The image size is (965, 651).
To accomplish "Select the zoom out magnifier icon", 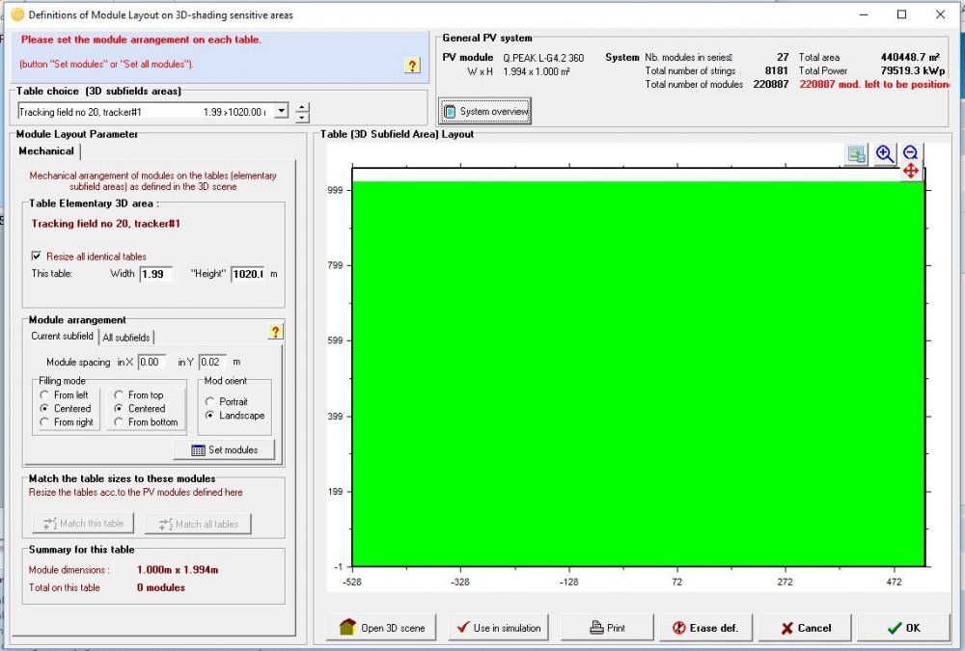I will point(910,153).
